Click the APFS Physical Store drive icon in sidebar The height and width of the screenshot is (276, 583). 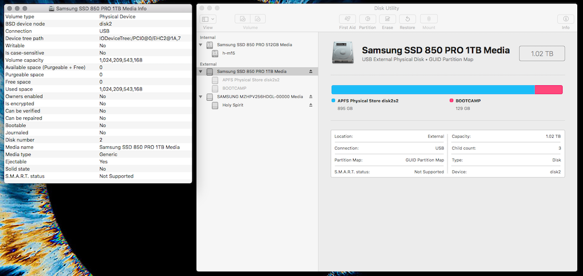point(215,80)
